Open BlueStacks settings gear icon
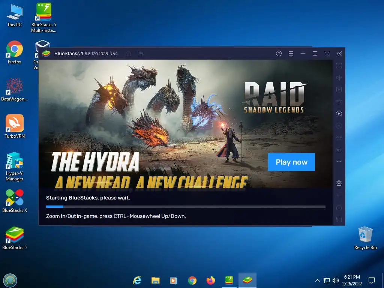384x288 pixels. coord(339,183)
